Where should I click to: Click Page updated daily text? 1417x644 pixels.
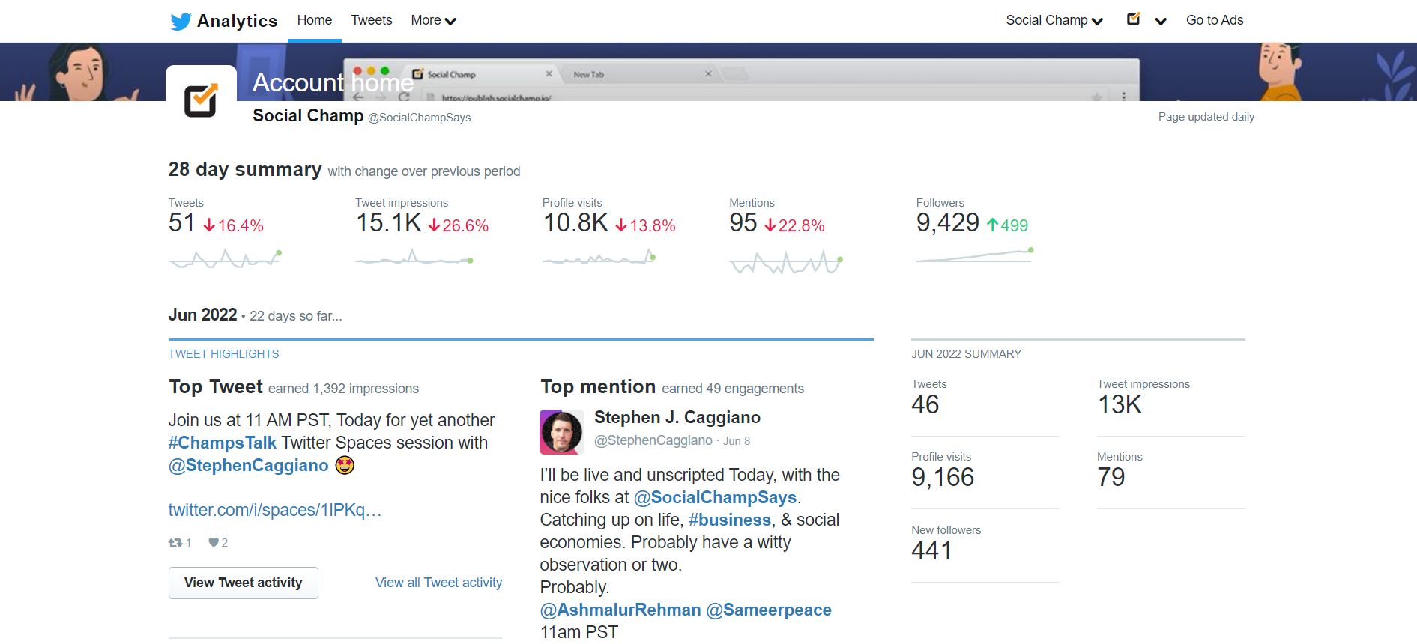(x=1206, y=117)
